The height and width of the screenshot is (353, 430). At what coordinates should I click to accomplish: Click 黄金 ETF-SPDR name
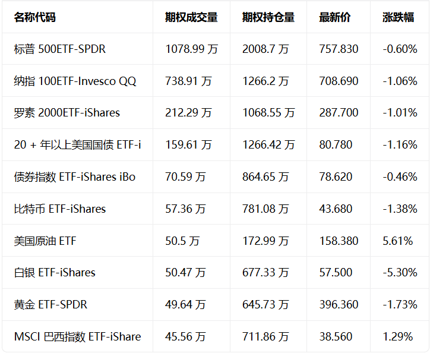(50, 305)
